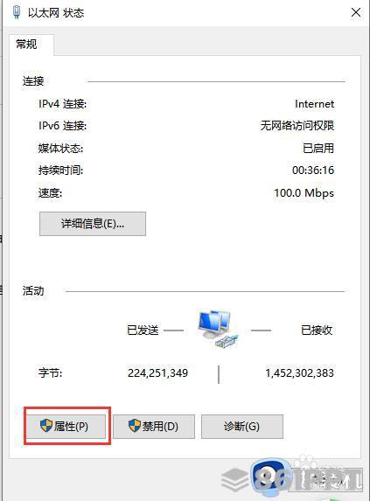Click the IPv4 连接 Internet value
The width and height of the screenshot is (370, 501).
point(314,104)
